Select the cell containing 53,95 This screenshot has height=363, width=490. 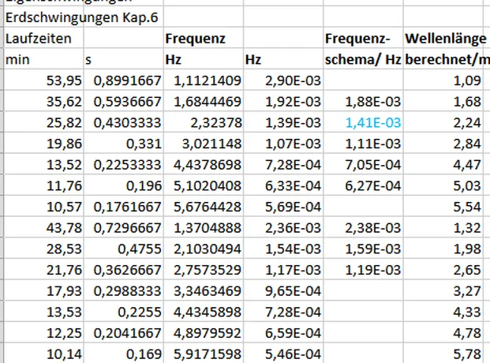click(42, 80)
